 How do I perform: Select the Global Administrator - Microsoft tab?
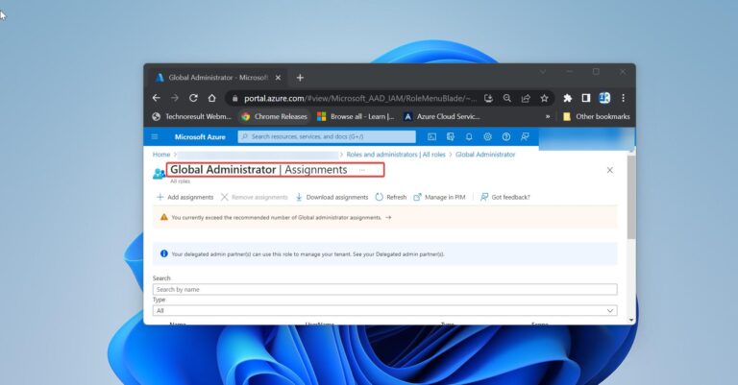click(x=217, y=78)
